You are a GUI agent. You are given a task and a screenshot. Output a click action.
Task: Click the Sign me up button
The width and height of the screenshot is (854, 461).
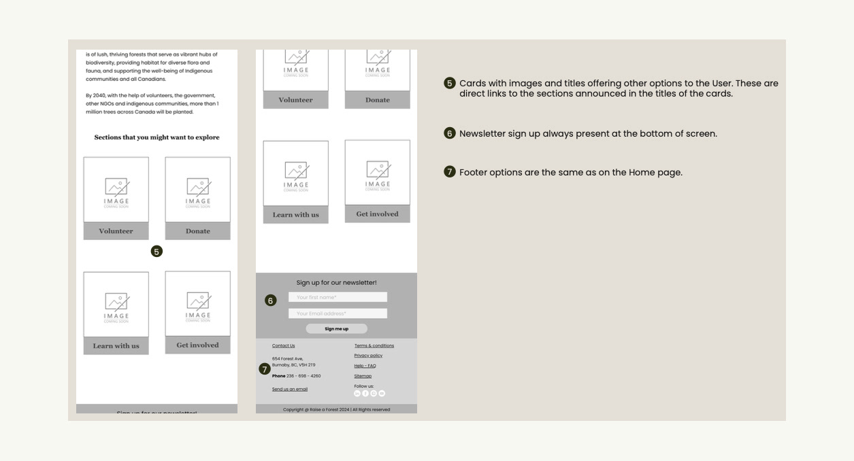[x=336, y=329]
